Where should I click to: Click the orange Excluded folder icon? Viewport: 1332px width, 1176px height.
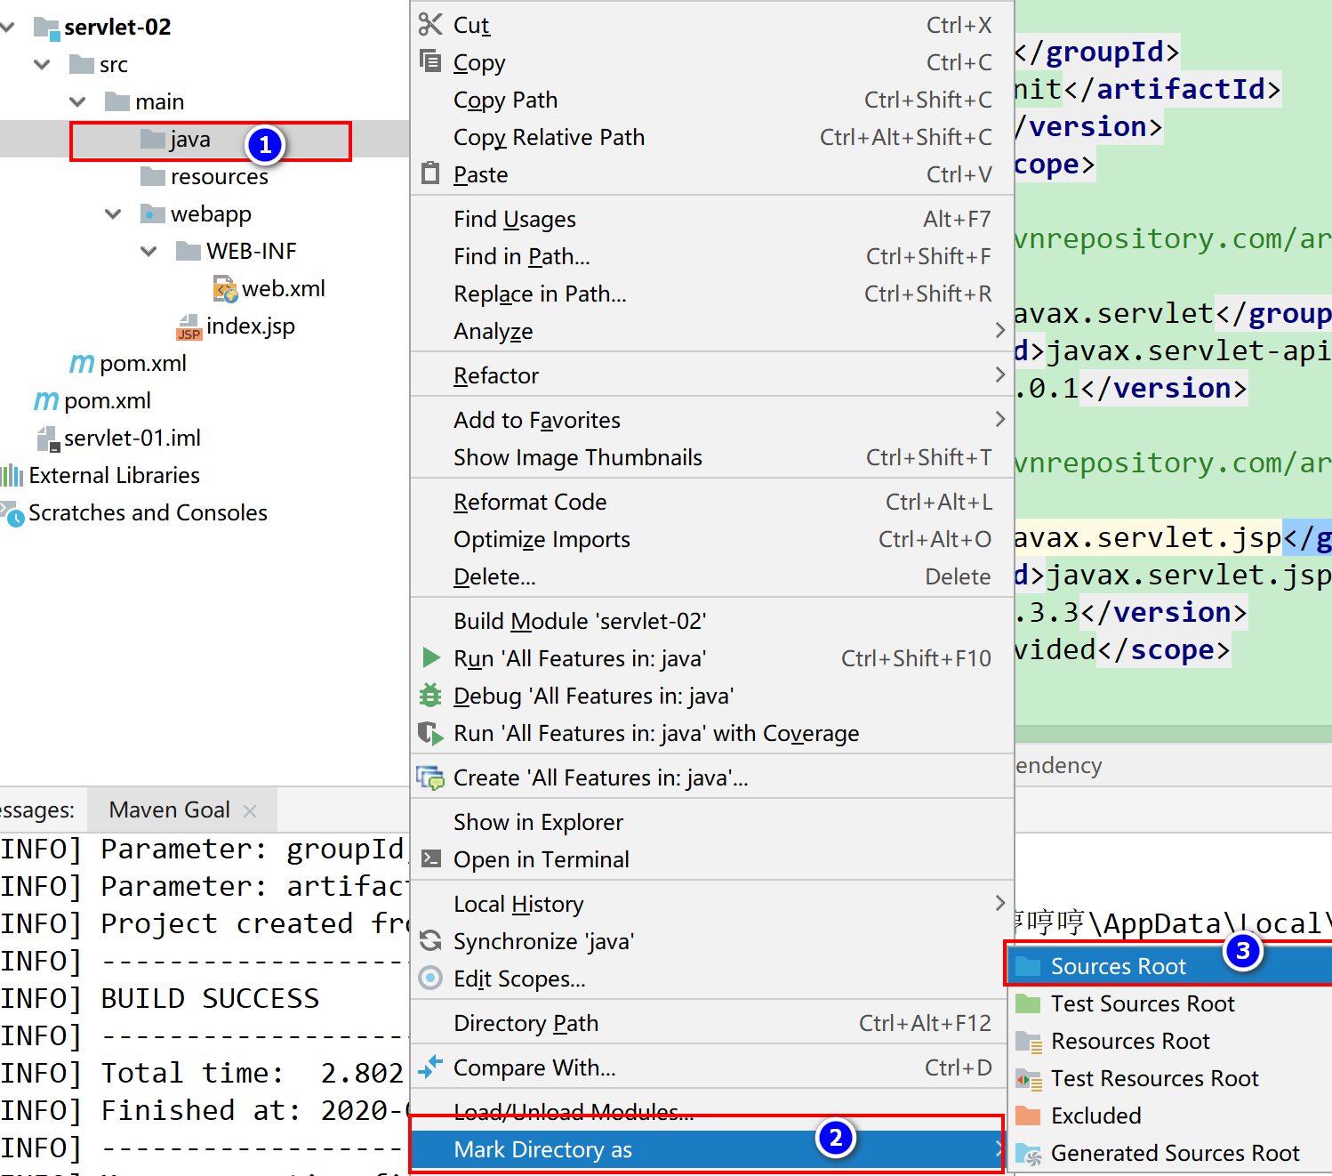(x=1028, y=1116)
